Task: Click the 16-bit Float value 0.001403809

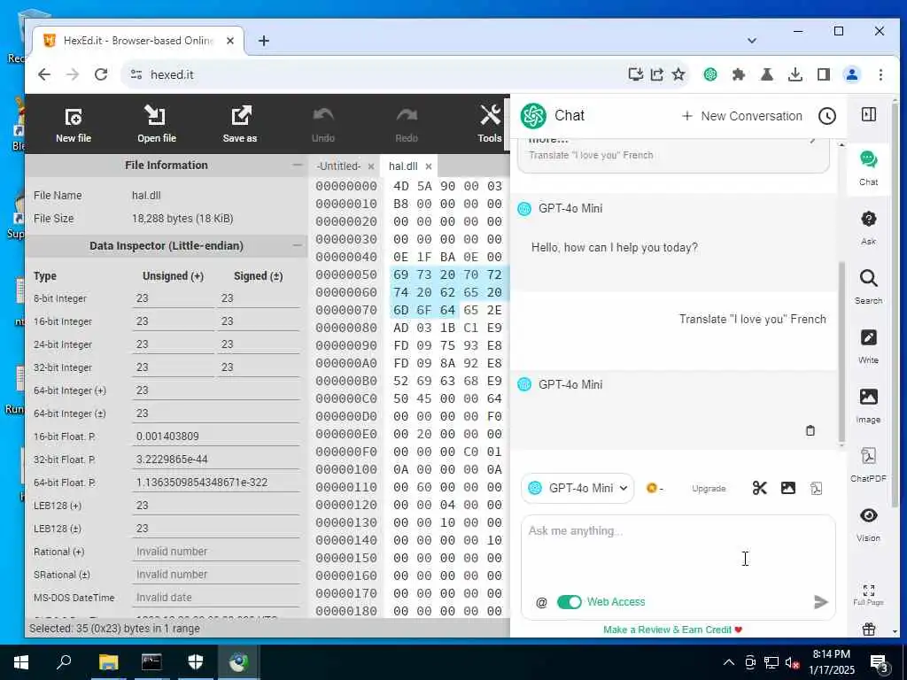Action: pyautogui.click(x=216, y=437)
